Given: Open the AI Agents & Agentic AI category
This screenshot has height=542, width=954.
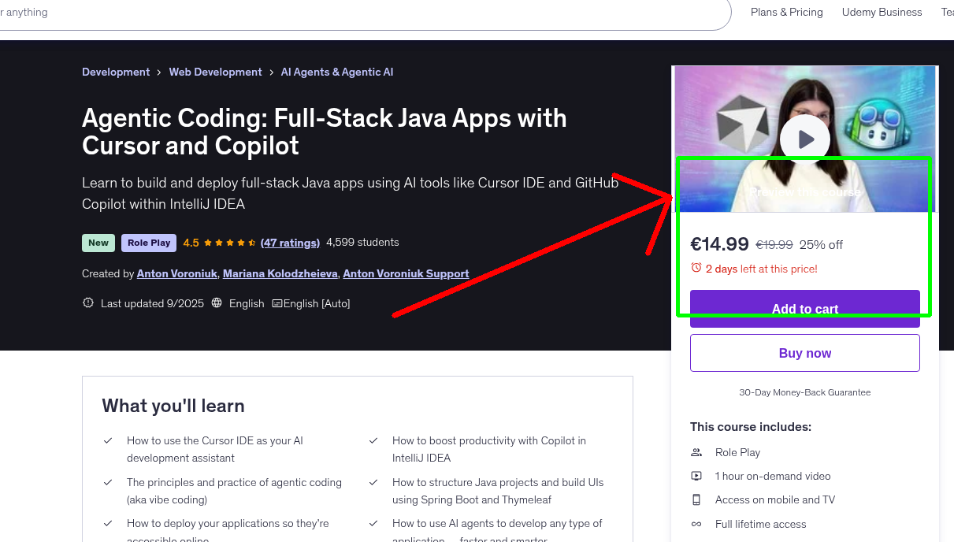Looking at the screenshot, I should click(337, 72).
